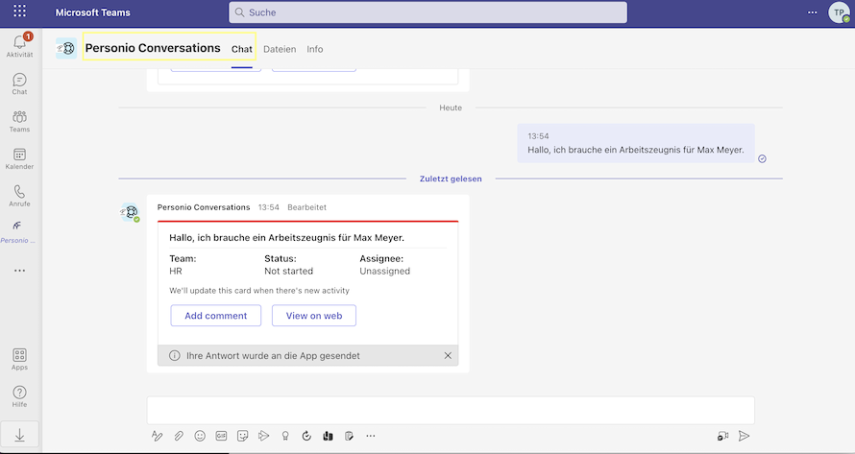Open the text format options icon
The image size is (855, 454).
click(158, 436)
